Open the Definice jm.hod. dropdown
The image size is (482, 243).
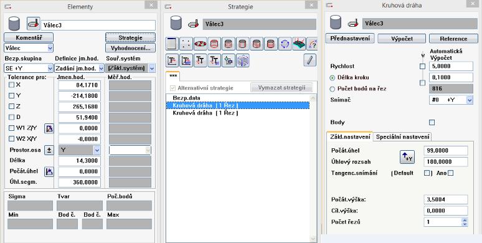pos(101,69)
